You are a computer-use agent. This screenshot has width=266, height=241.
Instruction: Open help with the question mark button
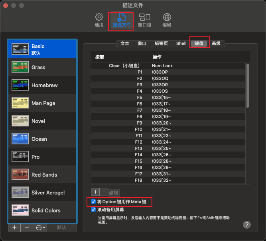tap(247, 225)
